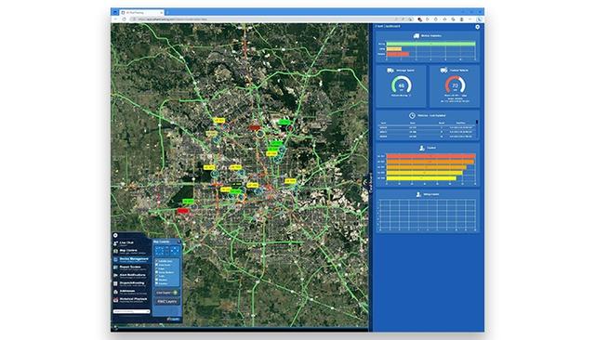Click the clock icon on the vehicles table card
The width and height of the screenshot is (595, 340).
pyautogui.click(x=412, y=115)
